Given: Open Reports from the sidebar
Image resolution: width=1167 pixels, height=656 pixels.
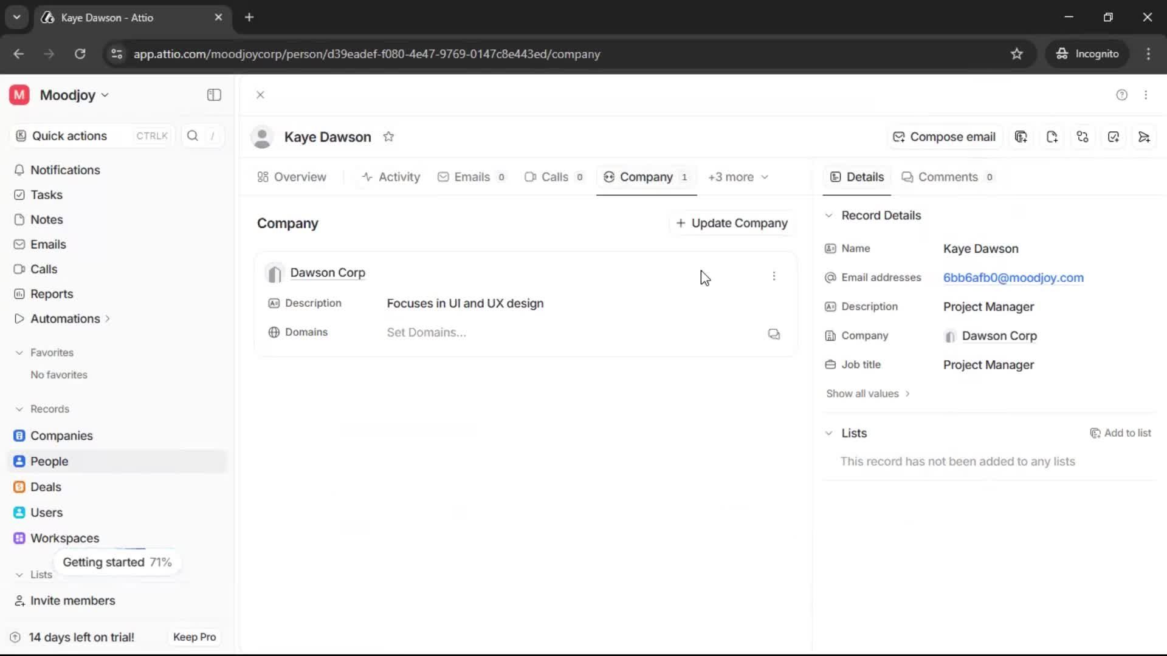Looking at the screenshot, I should coord(51,293).
